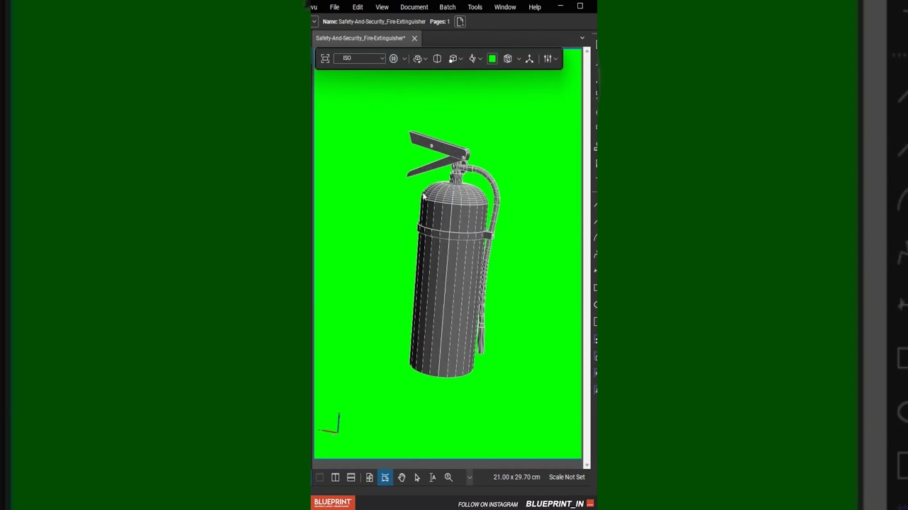
Task: Open the Tools menu
Action: click(x=475, y=7)
